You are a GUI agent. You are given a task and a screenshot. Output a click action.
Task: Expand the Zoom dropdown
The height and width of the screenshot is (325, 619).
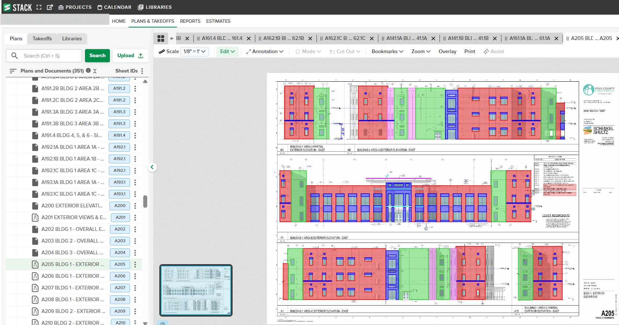(421, 52)
